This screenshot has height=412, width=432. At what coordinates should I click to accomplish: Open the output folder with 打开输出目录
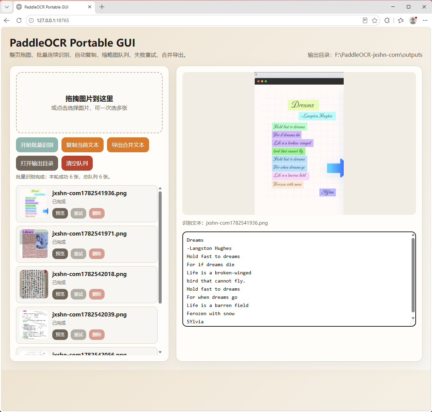37,163
